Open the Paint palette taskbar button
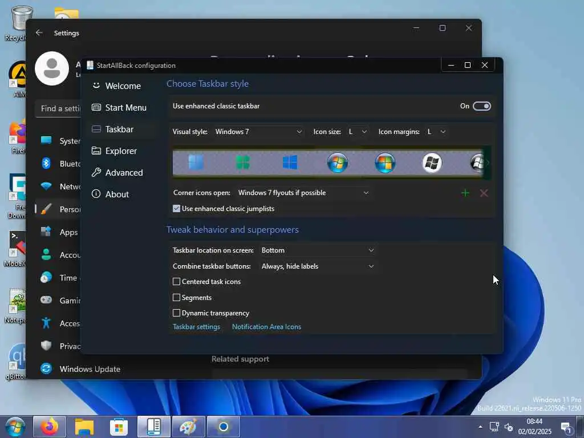The image size is (584, 438). click(x=188, y=427)
